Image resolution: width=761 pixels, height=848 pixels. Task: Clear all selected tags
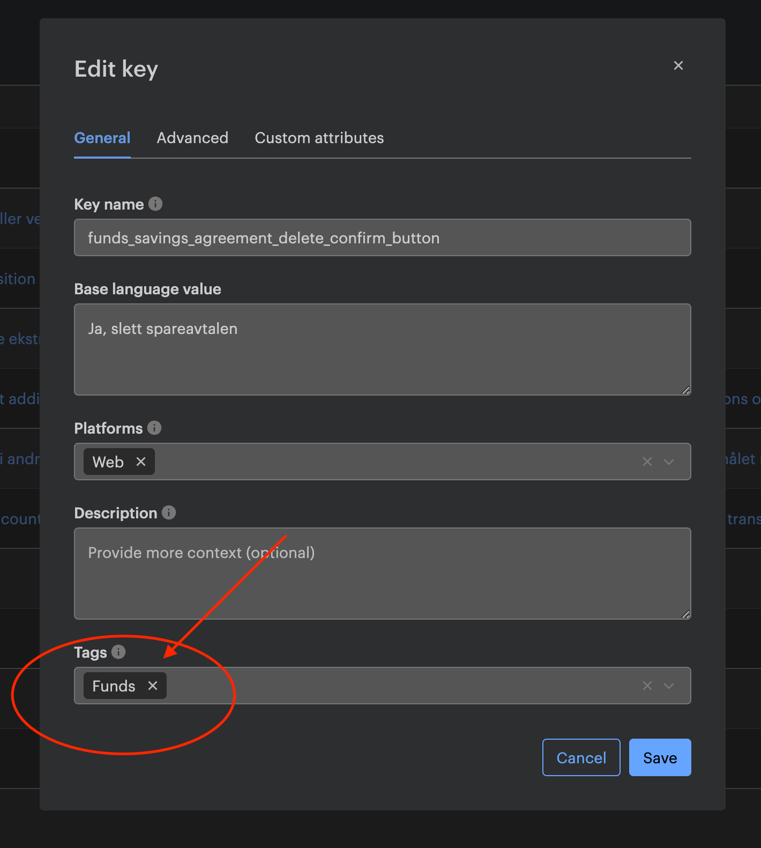[x=647, y=686]
